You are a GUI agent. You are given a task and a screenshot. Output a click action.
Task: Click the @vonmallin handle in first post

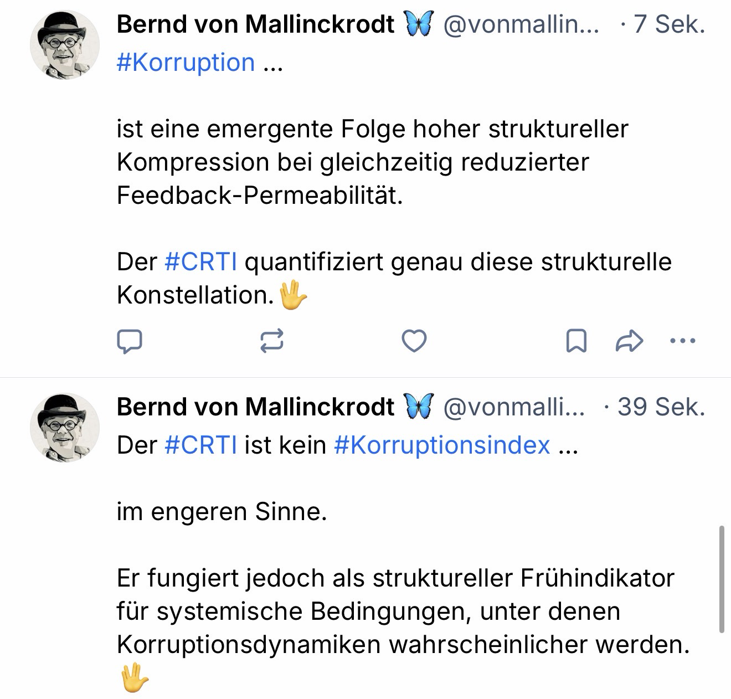click(x=521, y=24)
